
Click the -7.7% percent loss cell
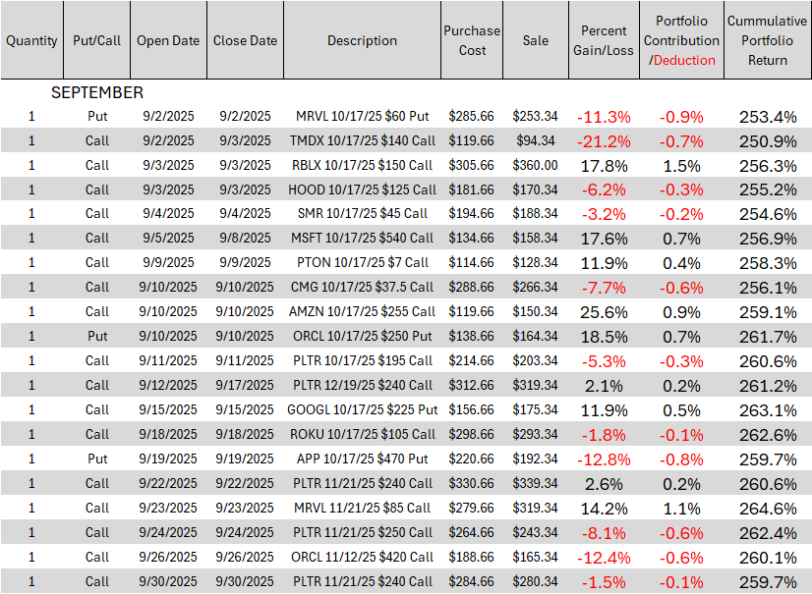[604, 288]
